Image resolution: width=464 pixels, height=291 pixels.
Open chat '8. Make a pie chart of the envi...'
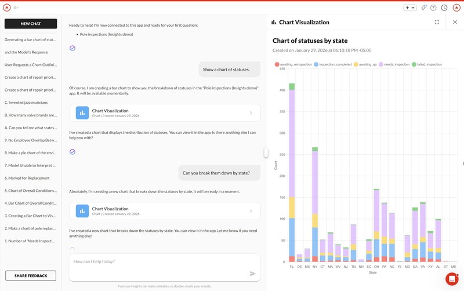tap(31, 152)
